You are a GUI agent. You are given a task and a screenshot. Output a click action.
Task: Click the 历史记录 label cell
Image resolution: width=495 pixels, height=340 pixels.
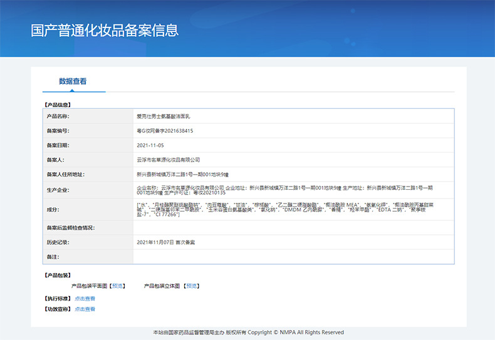coord(88,242)
